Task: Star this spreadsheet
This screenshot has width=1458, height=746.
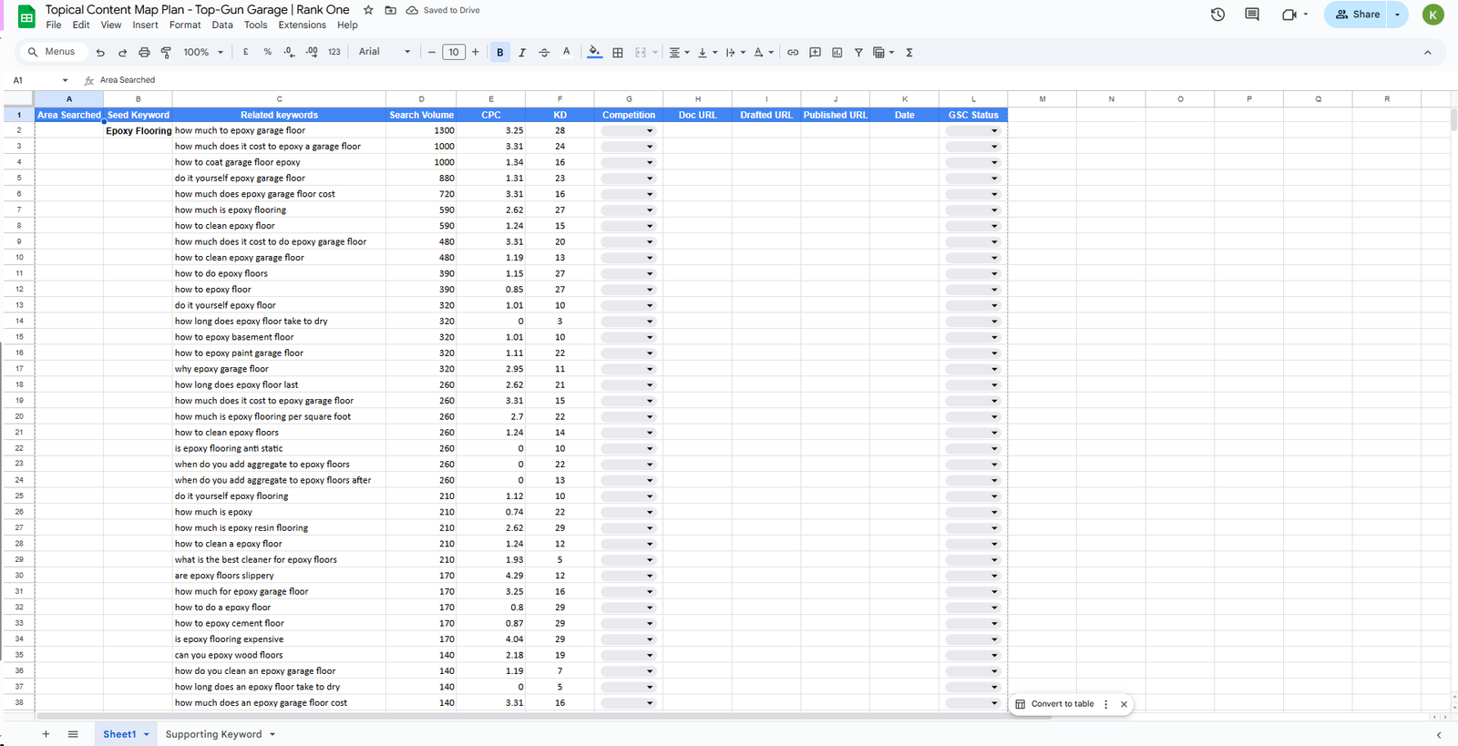Action: pyautogui.click(x=368, y=10)
